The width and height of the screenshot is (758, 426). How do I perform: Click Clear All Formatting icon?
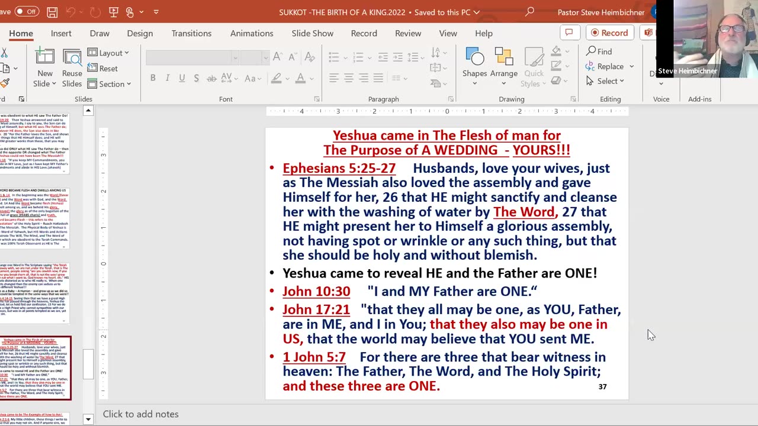coord(309,57)
